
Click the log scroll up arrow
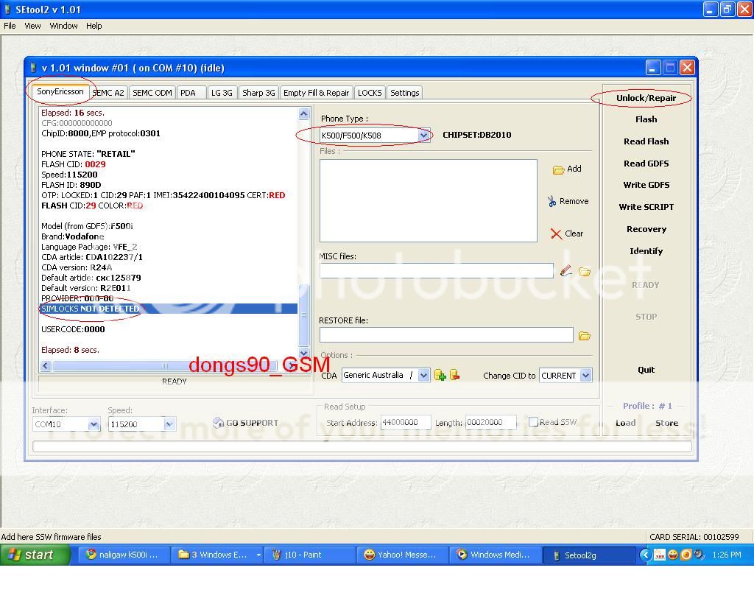coord(303,113)
